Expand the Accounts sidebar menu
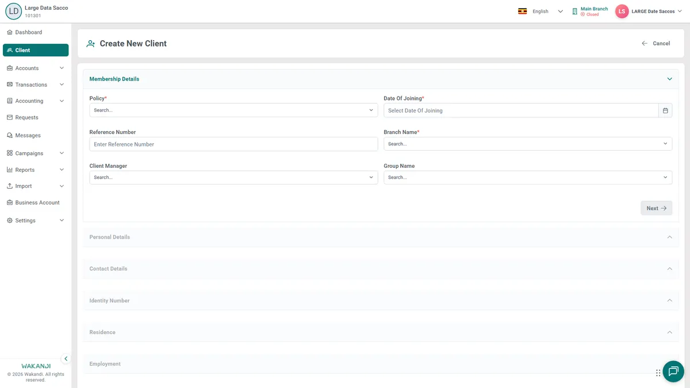 tap(36, 68)
